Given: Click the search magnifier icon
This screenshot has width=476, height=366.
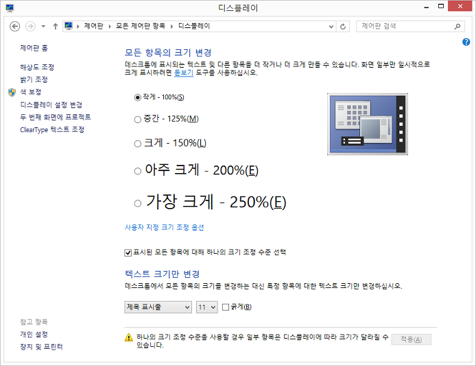Looking at the screenshot, I should coord(457,26).
